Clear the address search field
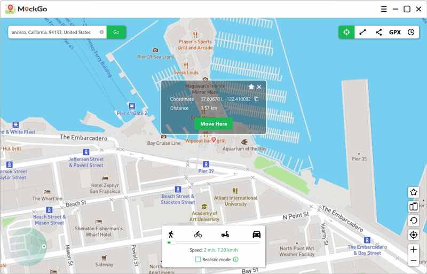Screen dimensions: 427x274 click(101, 32)
